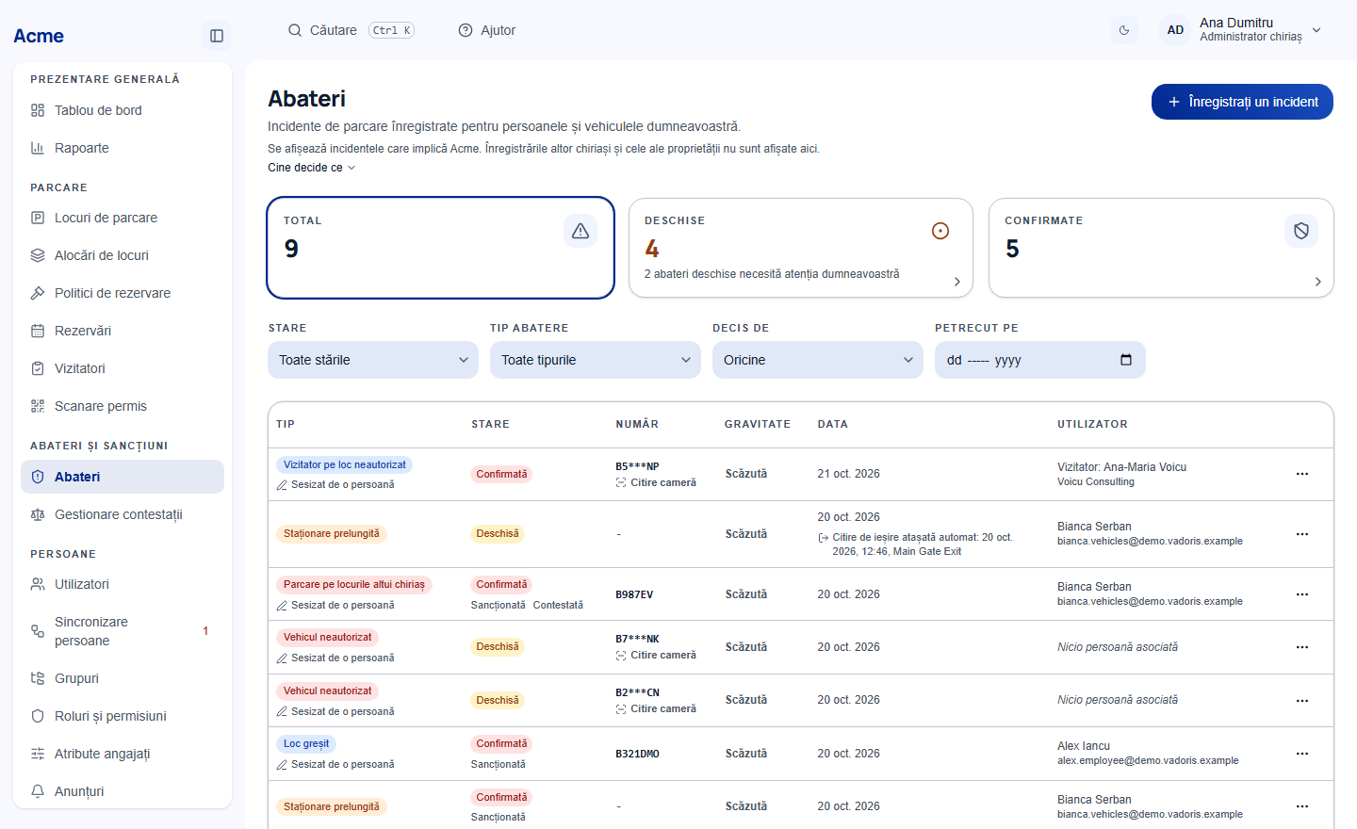Click the Înregistrați un incident button
This screenshot has height=829, width=1357.
pos(1242,102)
